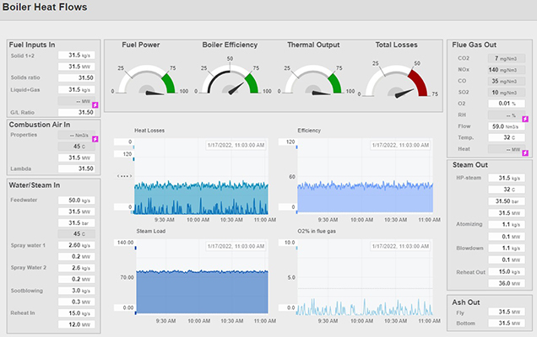The height and width of the screenshot is (337, 537).
Task: Click the Steam Out panel title
Action: [470, 166]
